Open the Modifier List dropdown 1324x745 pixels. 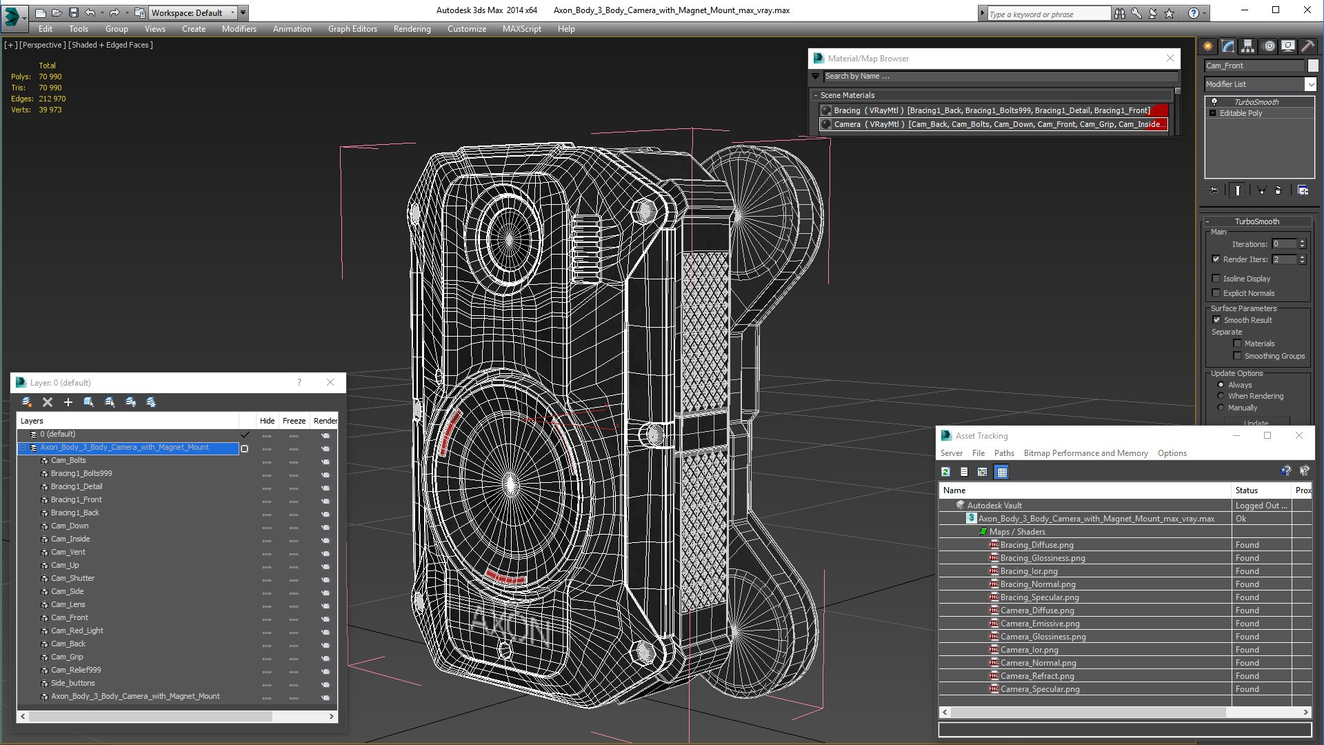pos(1310,84)
